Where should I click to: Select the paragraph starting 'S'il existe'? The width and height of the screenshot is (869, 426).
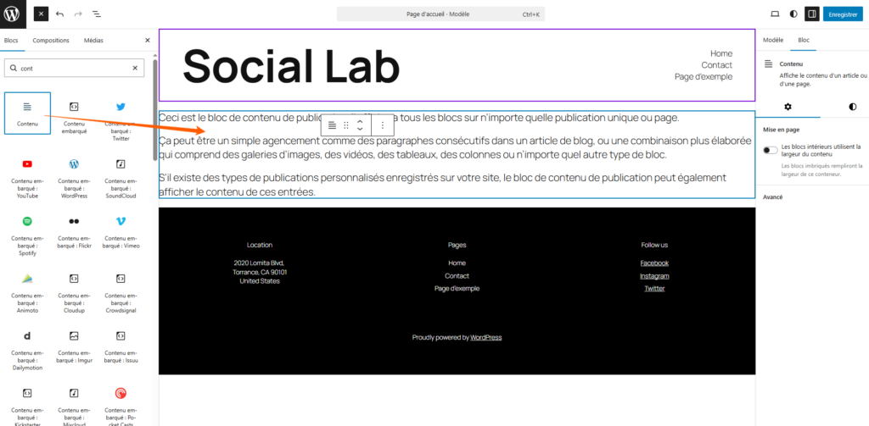(442, 185)
